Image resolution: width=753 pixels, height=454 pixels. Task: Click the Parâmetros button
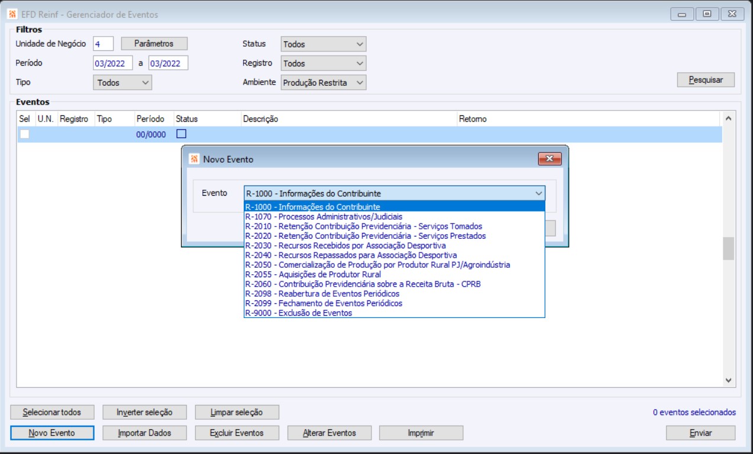[x=154, y=44]
